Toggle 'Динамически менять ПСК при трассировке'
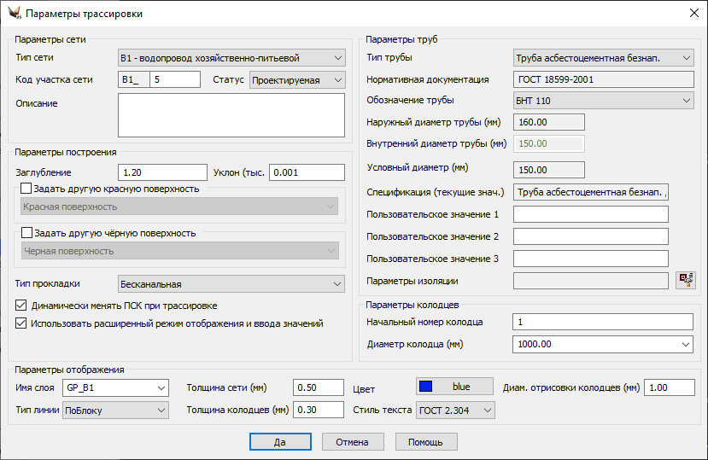The width and height of the screenshot is (708, 460). click(21, 306)
